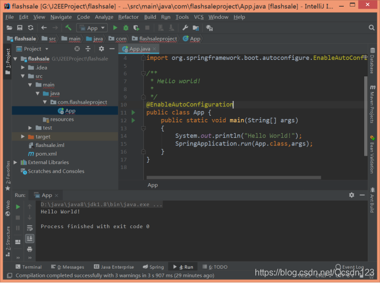Hide the Project panel with the minus icon
Image resolution: width=380 pixels, height=283 pixels.
point(112,49)
